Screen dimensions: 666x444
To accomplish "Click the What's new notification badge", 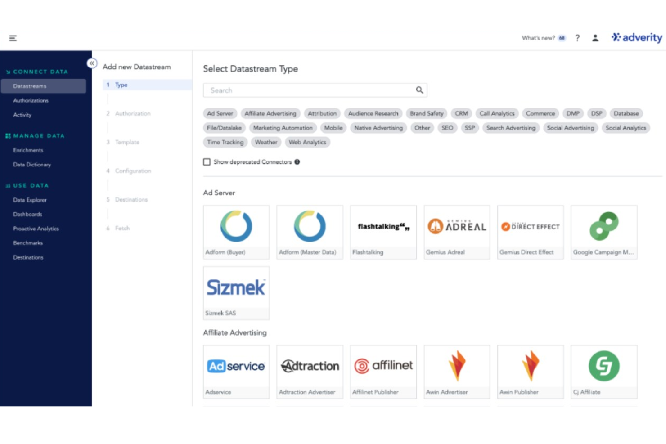I will (x=562, y=38).
